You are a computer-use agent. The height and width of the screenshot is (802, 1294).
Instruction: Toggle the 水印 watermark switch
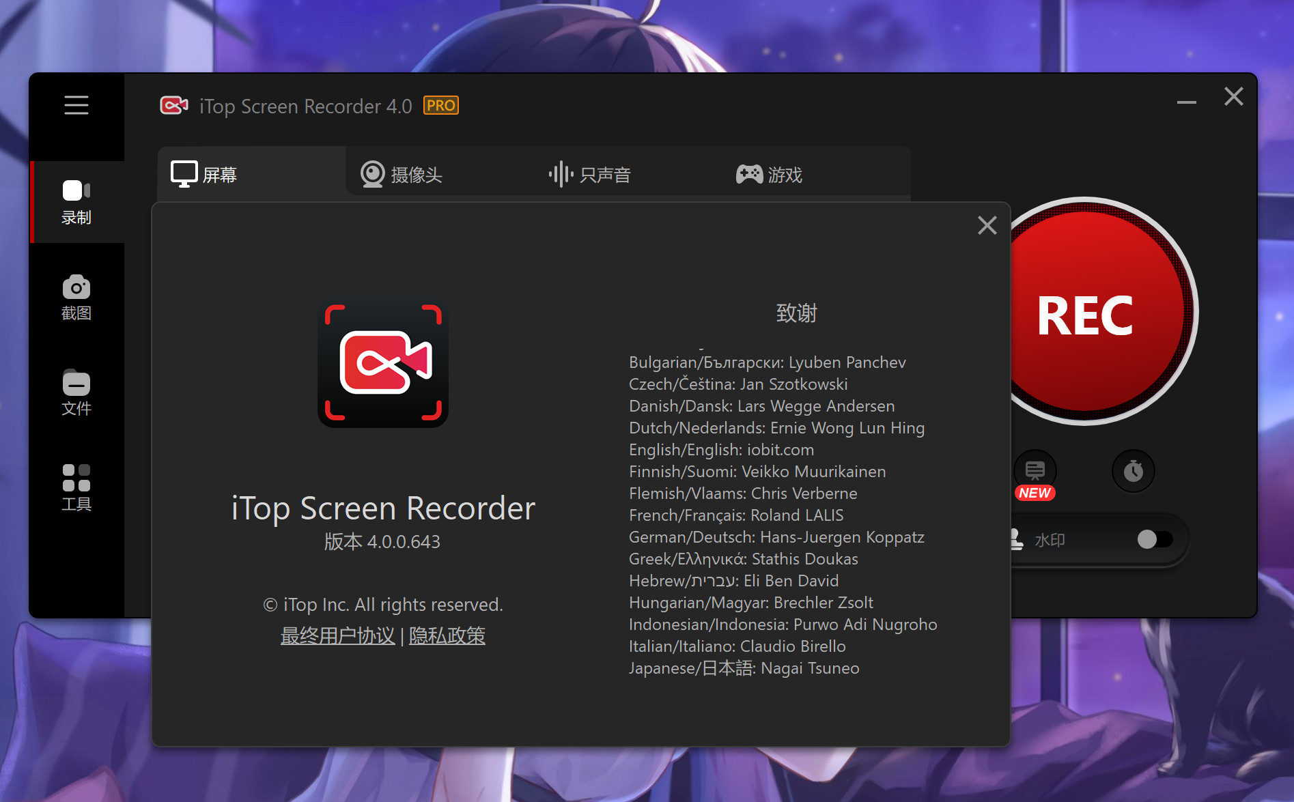1155,539
